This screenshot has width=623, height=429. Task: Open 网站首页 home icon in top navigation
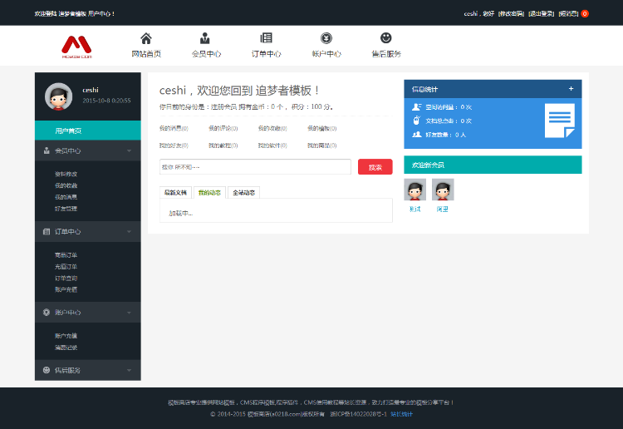pyautogui.click(x=146, y=38)
